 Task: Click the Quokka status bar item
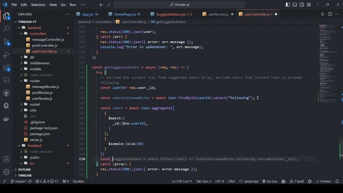[78, 181]
